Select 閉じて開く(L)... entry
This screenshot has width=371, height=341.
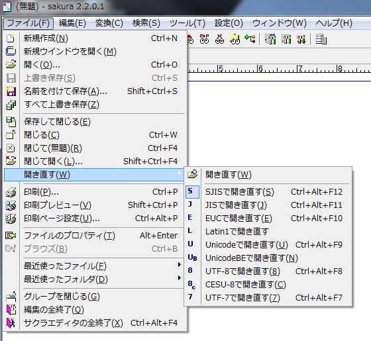coord(94,162)
